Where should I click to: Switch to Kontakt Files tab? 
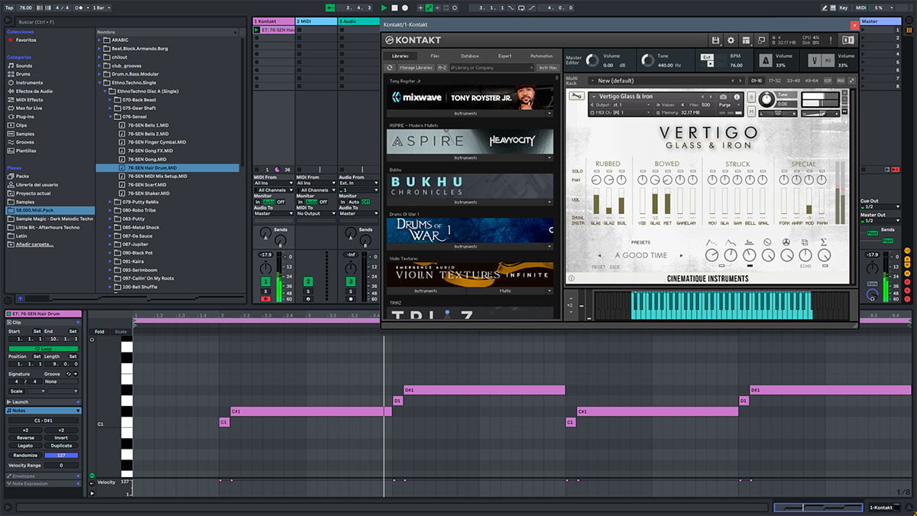pos(435,56)
